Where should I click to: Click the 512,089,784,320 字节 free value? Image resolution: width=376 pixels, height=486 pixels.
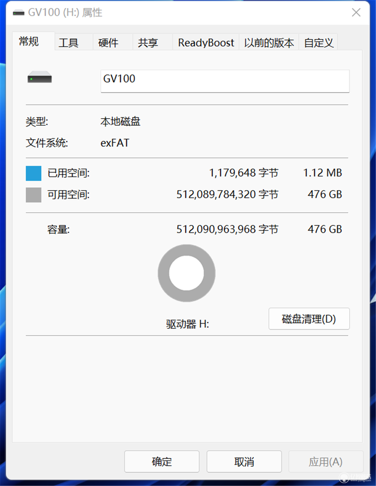click(227, 195)
